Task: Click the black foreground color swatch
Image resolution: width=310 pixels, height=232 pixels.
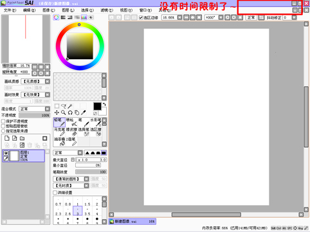Action: coord(97,106)
